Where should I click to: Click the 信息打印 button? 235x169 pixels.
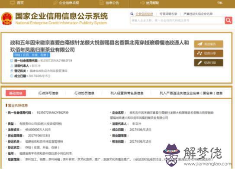click(209, 62)
